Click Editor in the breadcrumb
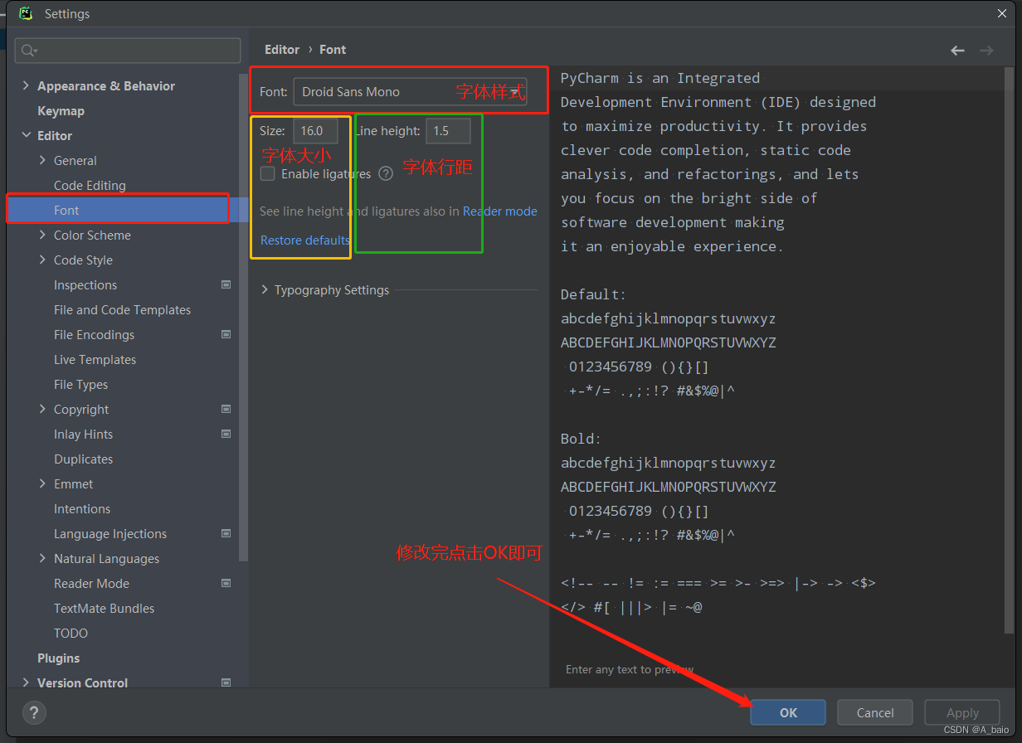Viewport: 1022px width, 743px height. coord(282,50)
